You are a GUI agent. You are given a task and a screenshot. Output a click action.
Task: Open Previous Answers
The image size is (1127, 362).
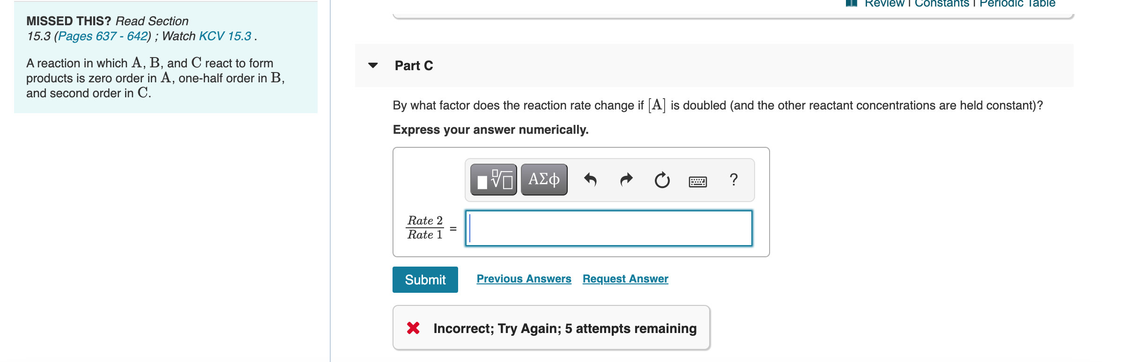(x=523, y=279)
